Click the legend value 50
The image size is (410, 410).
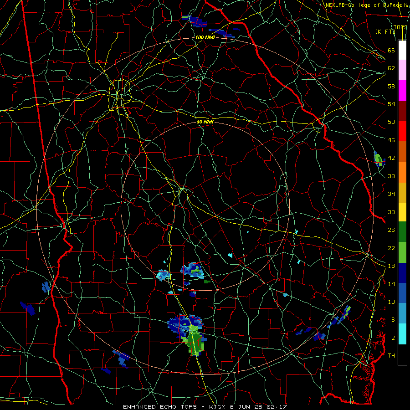(x=391, y=122)
